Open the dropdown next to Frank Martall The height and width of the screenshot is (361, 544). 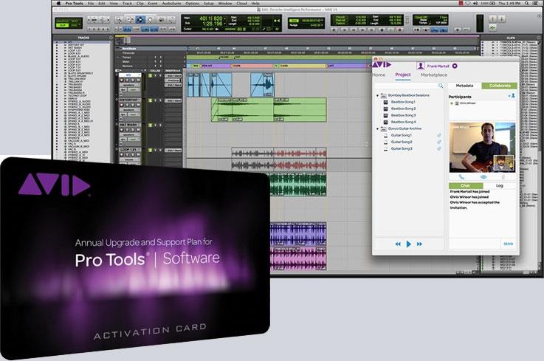[455, 66]
